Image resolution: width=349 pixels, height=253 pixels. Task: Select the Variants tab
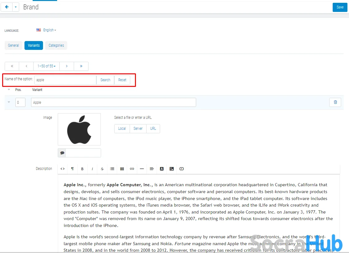click(34, 45)
